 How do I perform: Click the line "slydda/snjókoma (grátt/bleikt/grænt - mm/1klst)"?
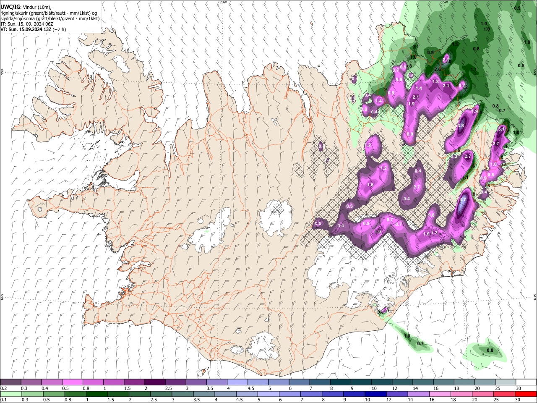point(50,18)
